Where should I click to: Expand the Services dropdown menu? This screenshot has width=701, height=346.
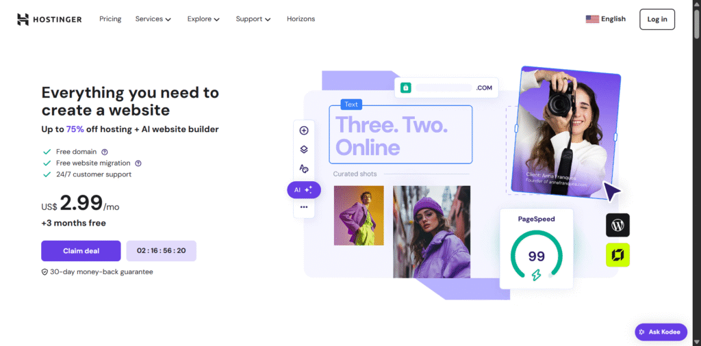point(153,19)
